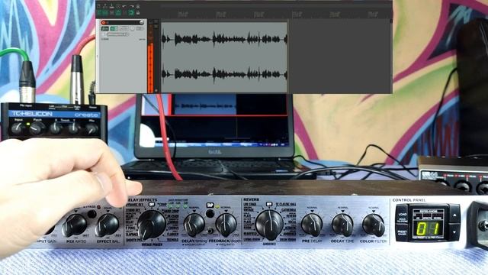Click the DECAY TIME knob
Viewport: 488px width, 275px height.
(342, 225)
